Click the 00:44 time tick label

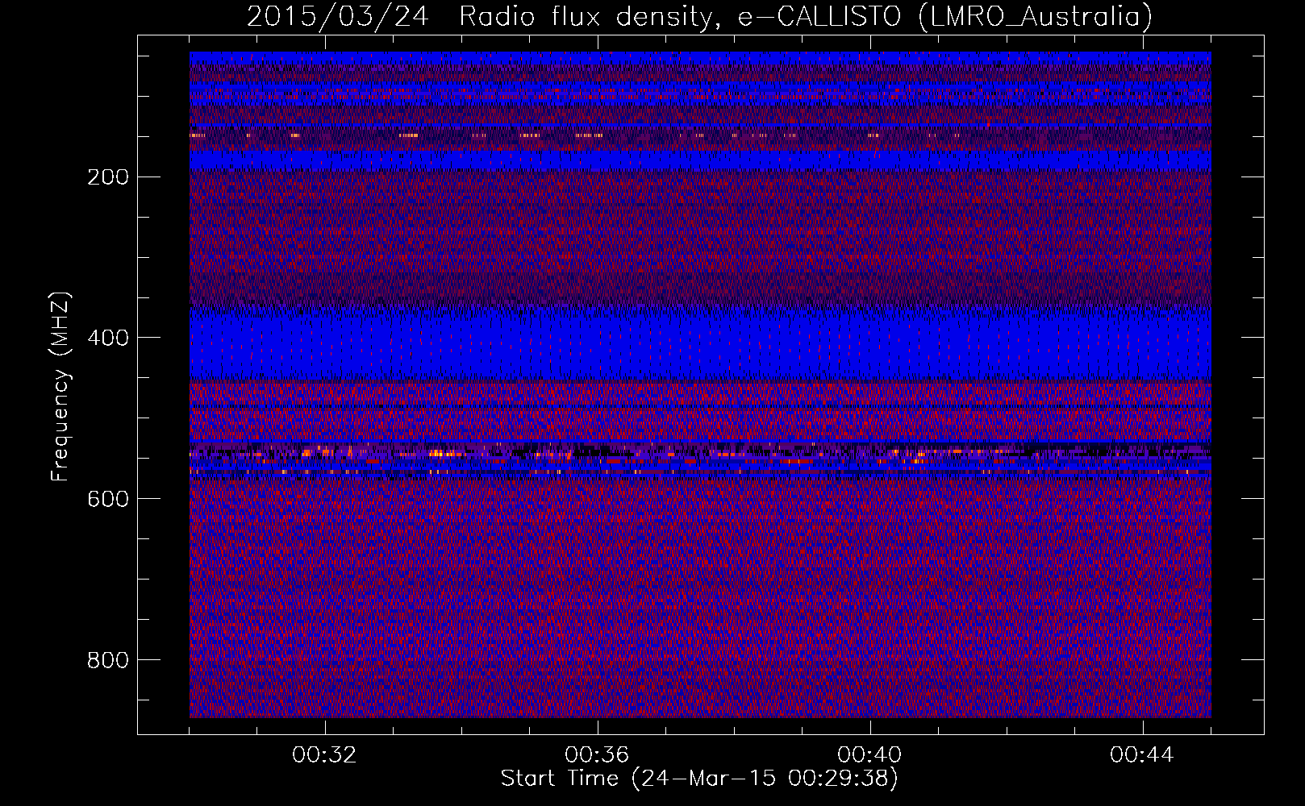tap(1143, 755)
